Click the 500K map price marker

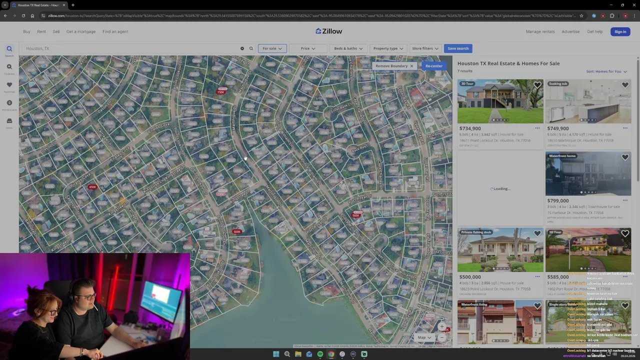click(236, 231)
